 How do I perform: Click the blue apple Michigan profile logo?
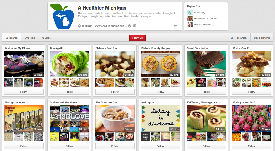62,16
